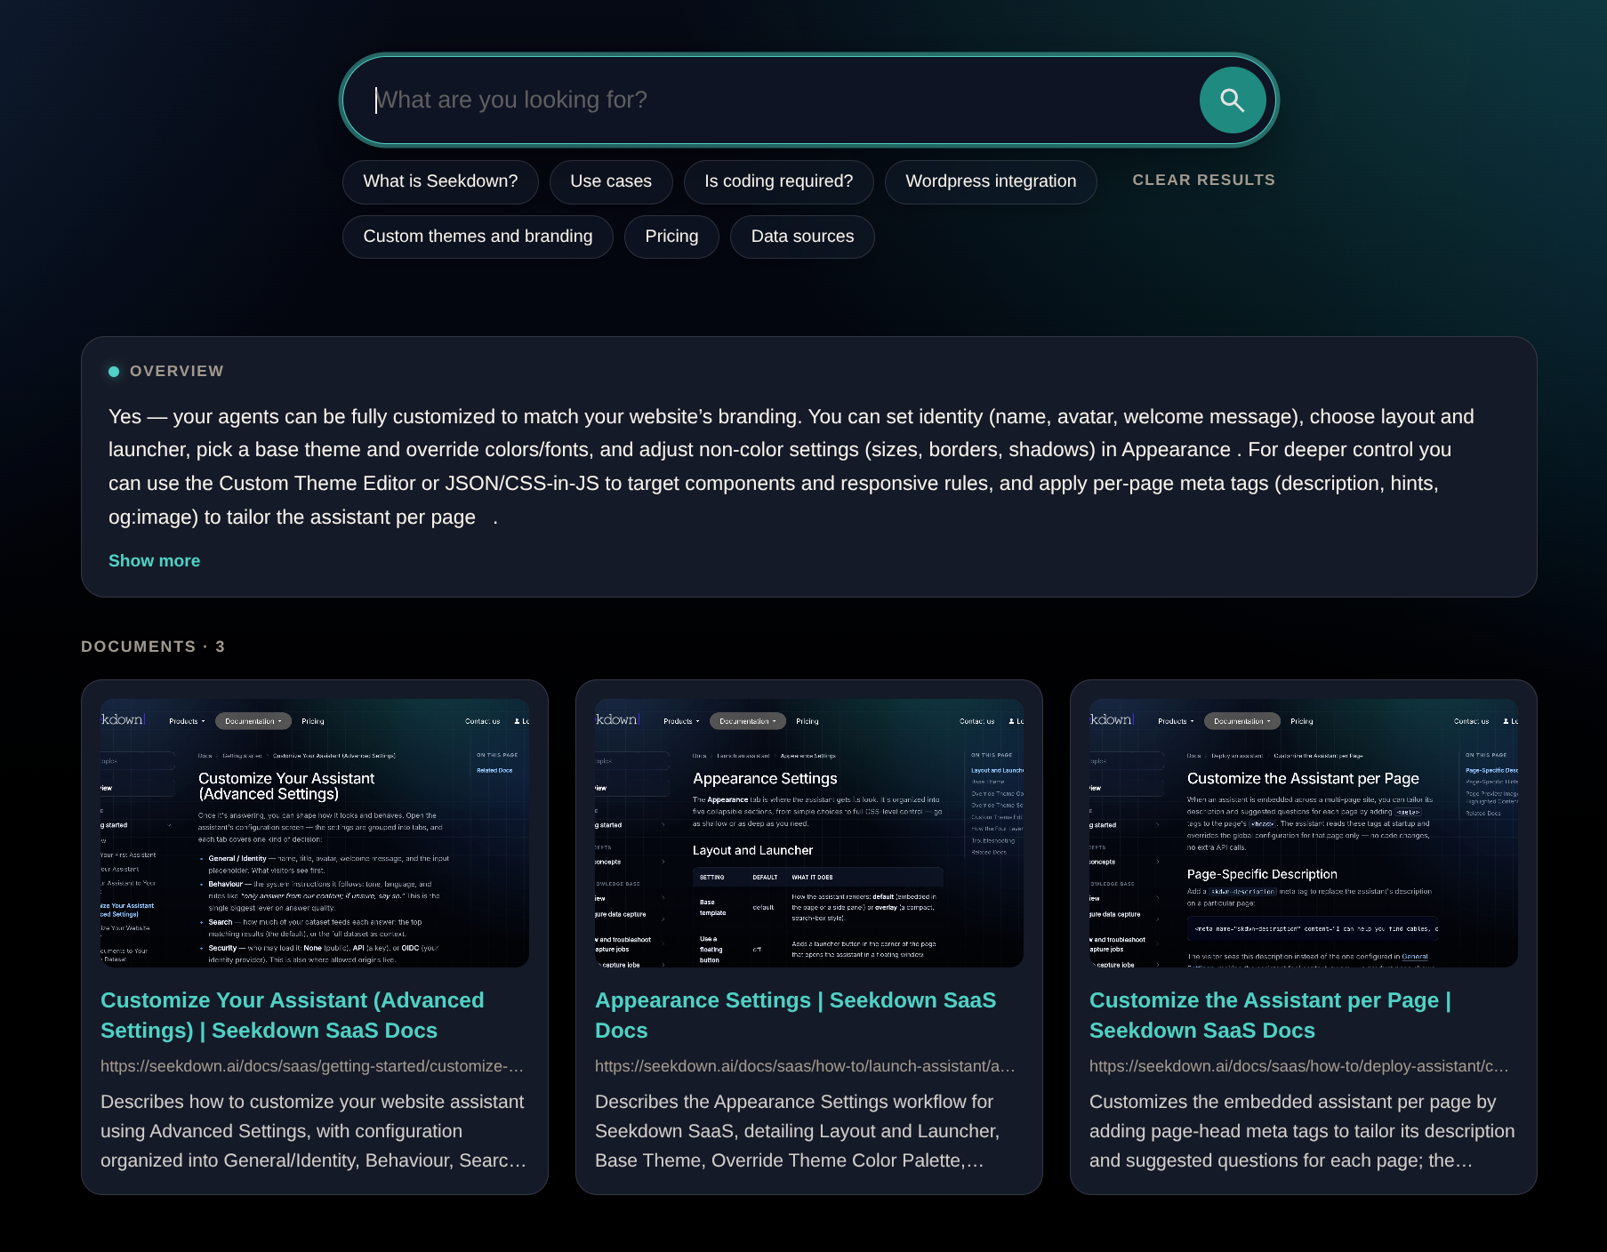Screen dimensions: 1607x1252
Task: Click the 'Describes how to customize your website assistant' description
Action: 313,1131
